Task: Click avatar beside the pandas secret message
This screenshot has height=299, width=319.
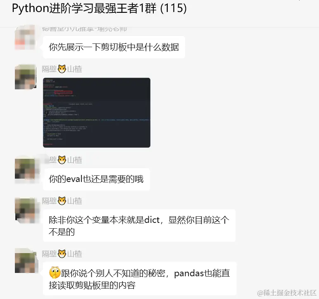Action: pos(26,261)
